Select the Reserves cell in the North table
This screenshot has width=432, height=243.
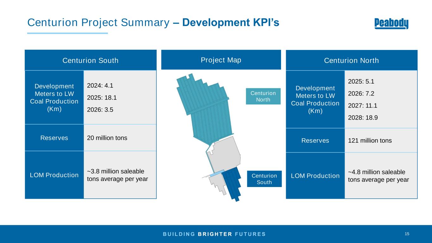(x=315, y=140)
